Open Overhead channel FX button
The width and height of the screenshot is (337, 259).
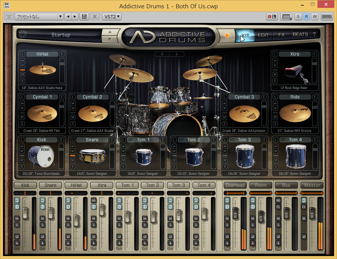coord(227,207)
